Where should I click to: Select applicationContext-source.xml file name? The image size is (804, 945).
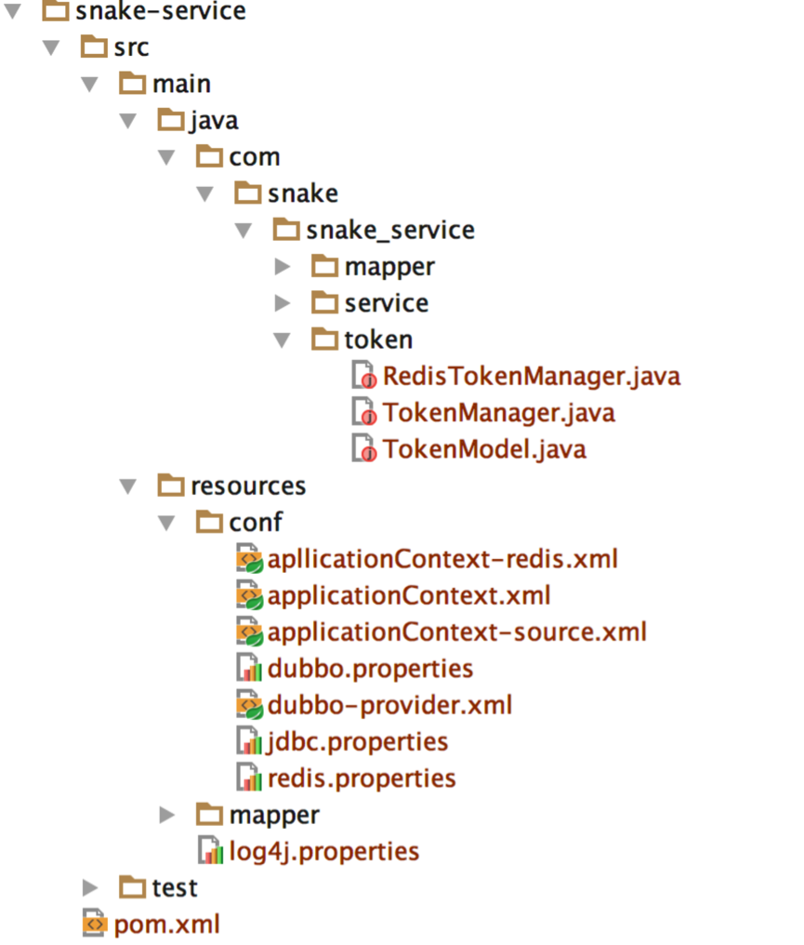click(x=457, y=632)
